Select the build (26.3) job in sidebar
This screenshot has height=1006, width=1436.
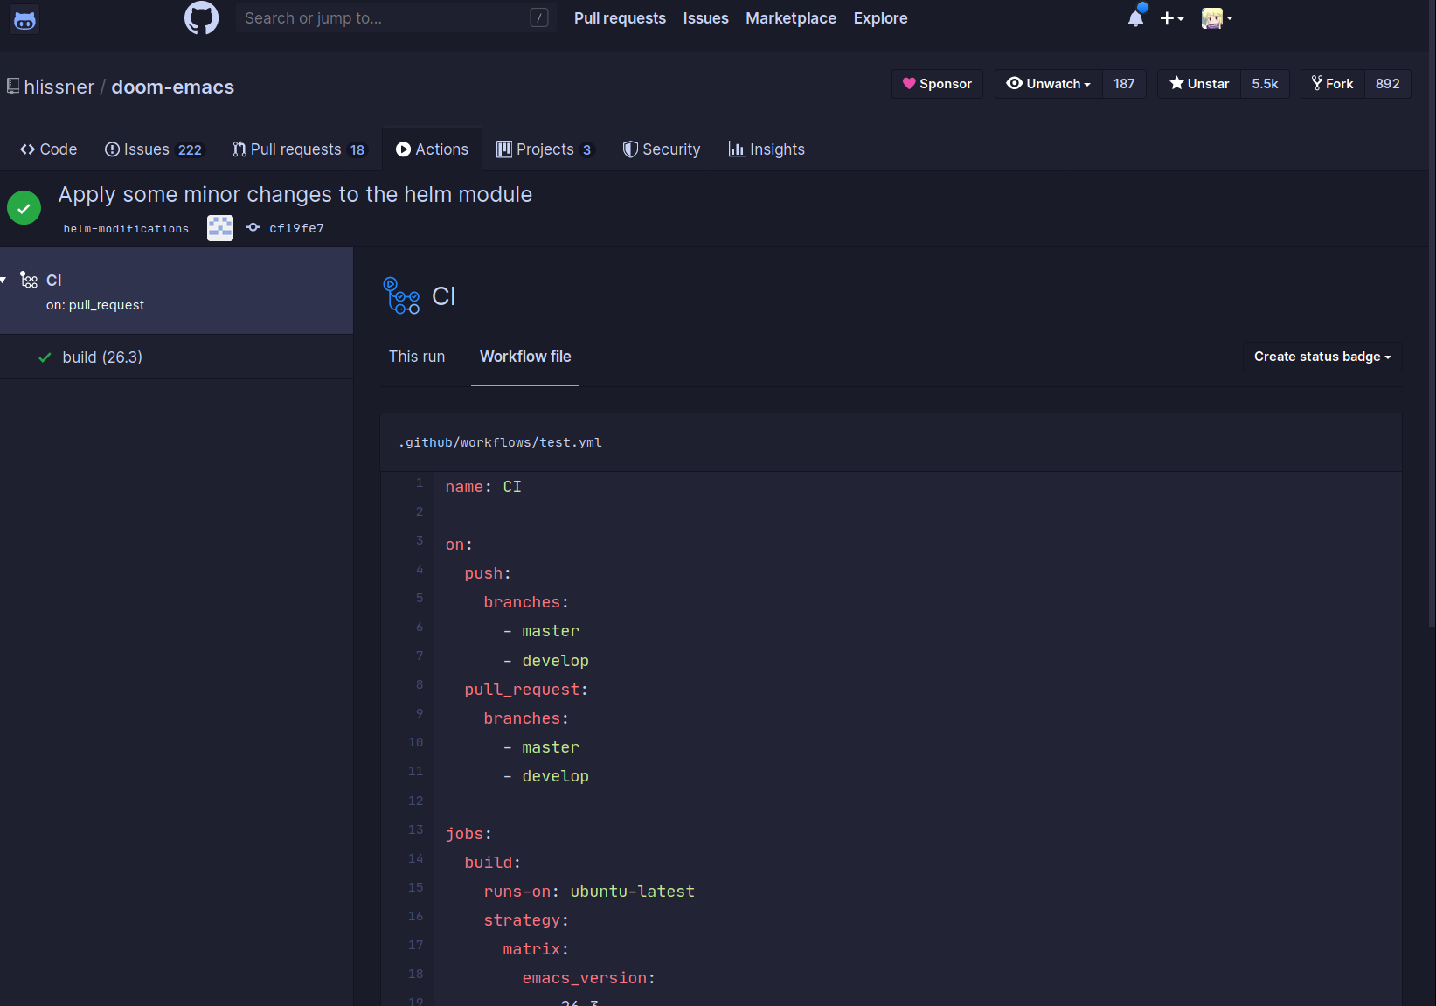tap(102, 357)
